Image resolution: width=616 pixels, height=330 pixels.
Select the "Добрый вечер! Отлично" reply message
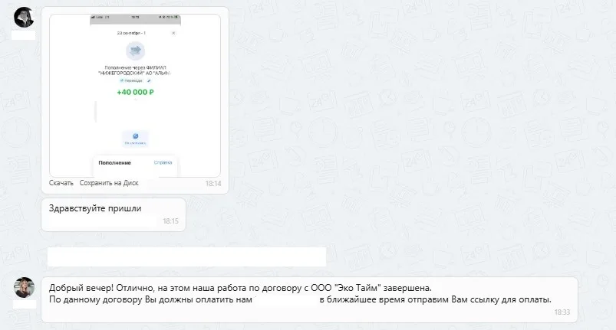click(310, 300)
